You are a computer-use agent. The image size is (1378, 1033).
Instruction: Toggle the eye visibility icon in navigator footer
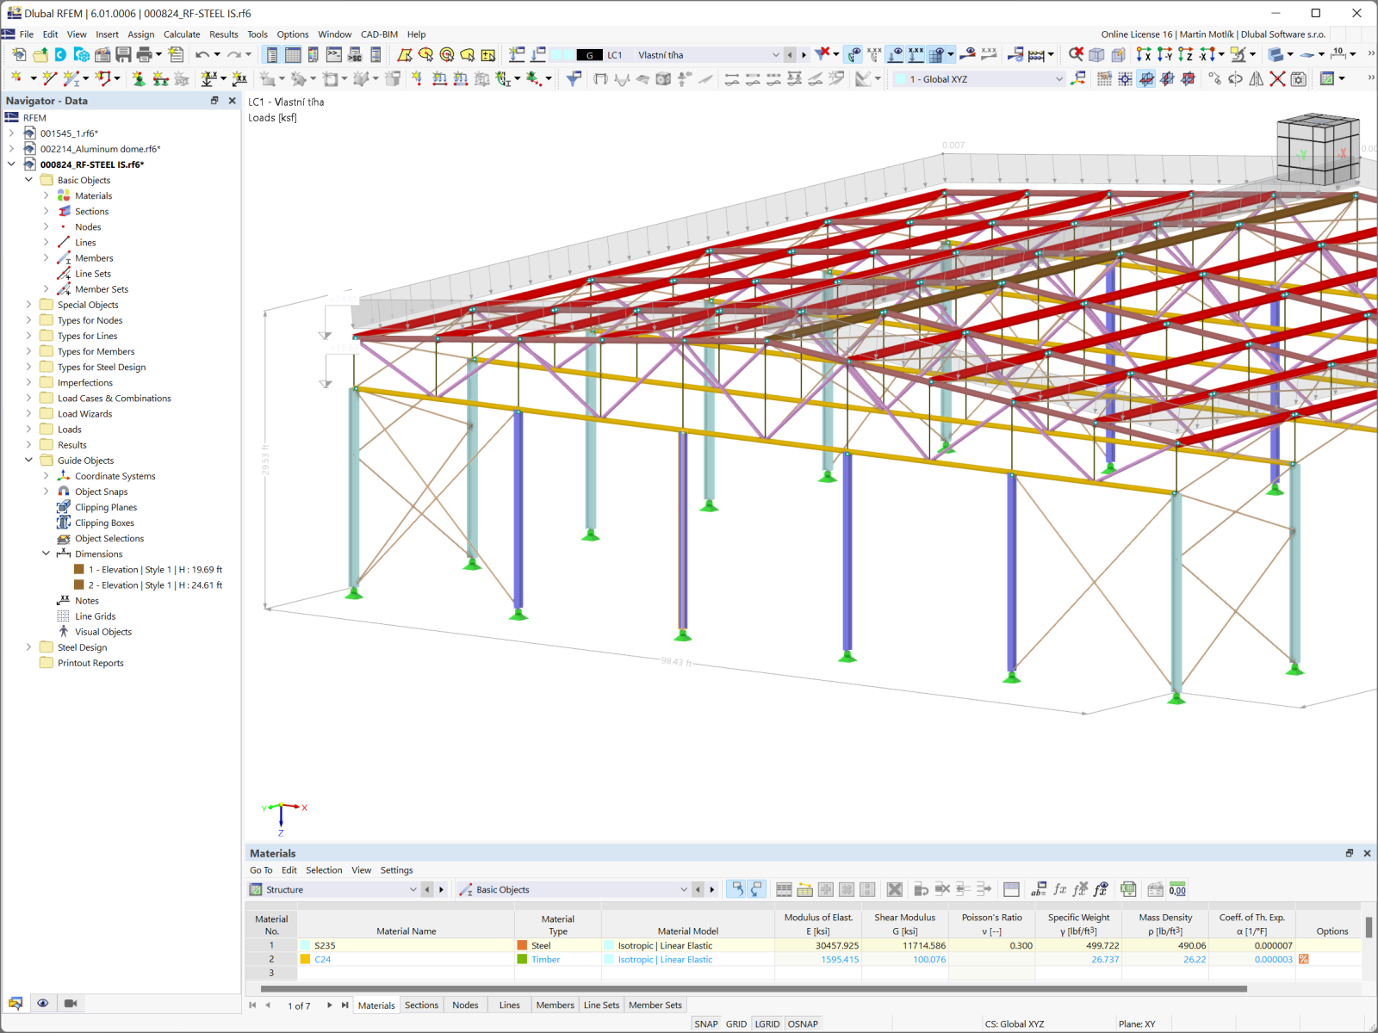(x=42, y=1003)
